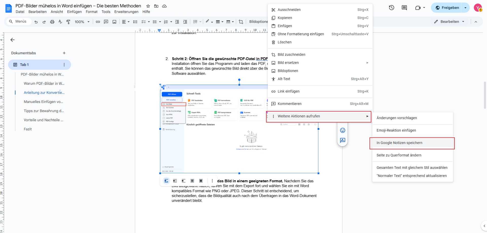The height and width of the screenshot is (233, 487).
Task: Open the checklist dropdown arrow
Action: (149, 22)
